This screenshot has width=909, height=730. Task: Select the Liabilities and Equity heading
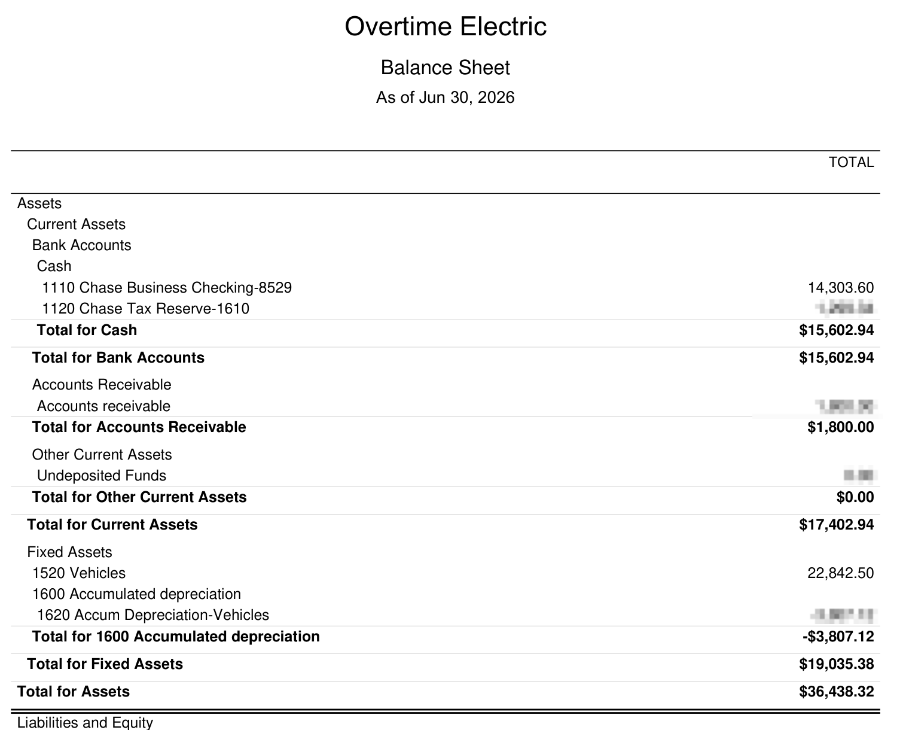86,723
